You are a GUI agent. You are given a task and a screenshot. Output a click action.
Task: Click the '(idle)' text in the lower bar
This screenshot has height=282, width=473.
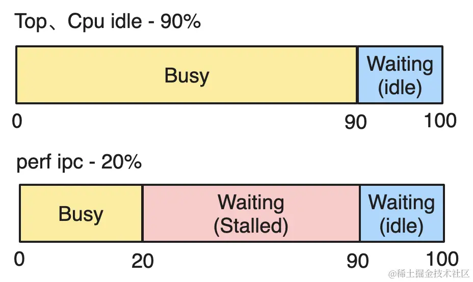[402, 226]
